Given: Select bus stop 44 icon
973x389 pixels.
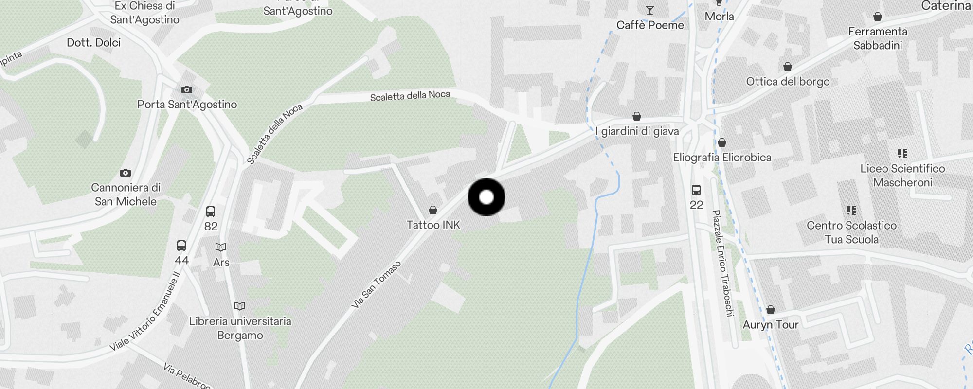Looking at the screenshot, I should [181, 246].
